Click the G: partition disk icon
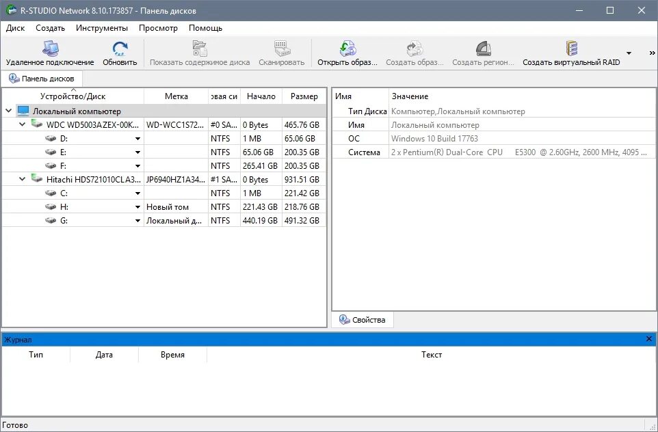Viewport: 658px width, 432px height. tap(51, 220)
